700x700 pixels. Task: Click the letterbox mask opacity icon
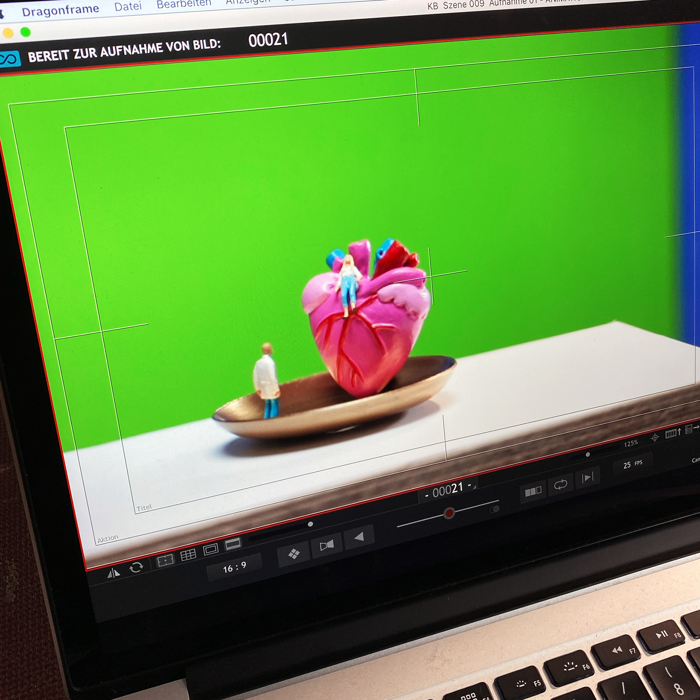tap(233, 544)
